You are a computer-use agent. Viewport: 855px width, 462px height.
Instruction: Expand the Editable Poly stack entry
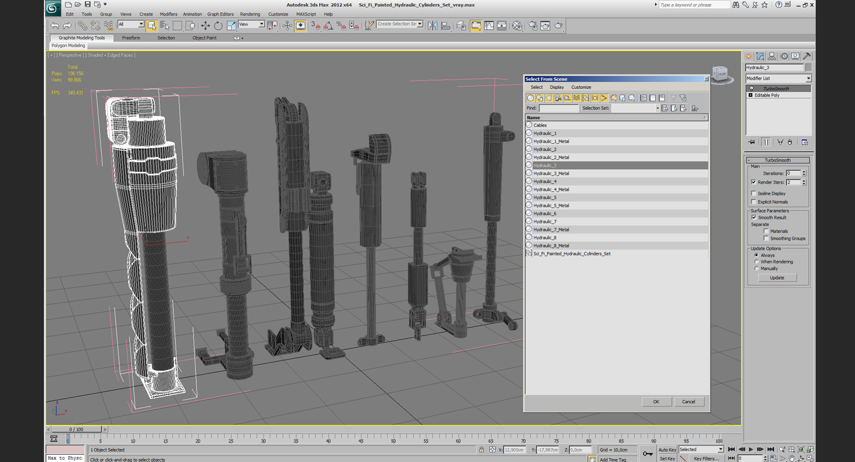tap(750, 95)
